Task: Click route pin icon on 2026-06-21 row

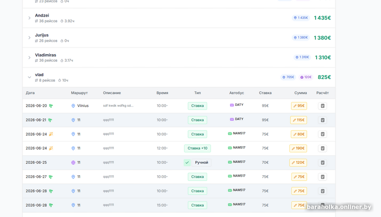Action: pyautogui.click(x=73, y=120)
